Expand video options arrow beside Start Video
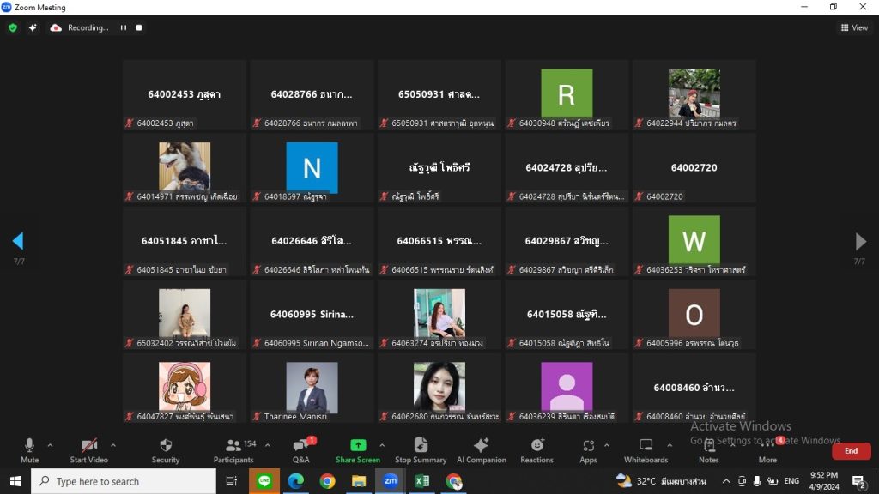Screen dimensions: 879x494 (x=113, y=445)
